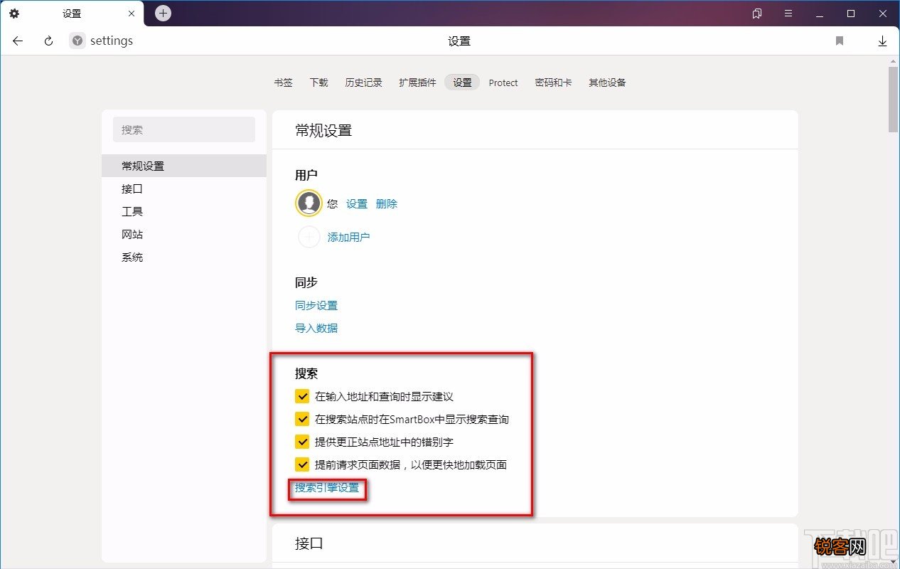
Task: Click the scrollbar up arrow
Action: (894, 61)
